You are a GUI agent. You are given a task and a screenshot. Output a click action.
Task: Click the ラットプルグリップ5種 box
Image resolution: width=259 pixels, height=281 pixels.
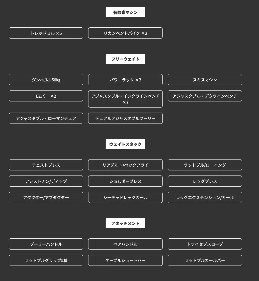pos(46,260)
